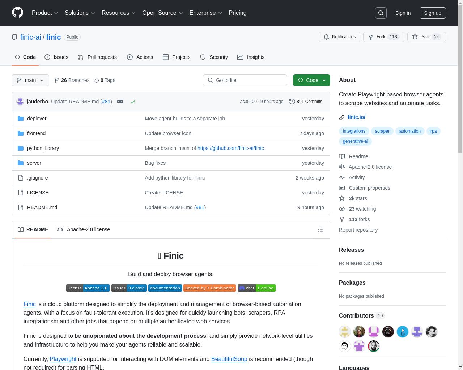
Task: Click the license scale icon in About
Action: tap(342, 167)
